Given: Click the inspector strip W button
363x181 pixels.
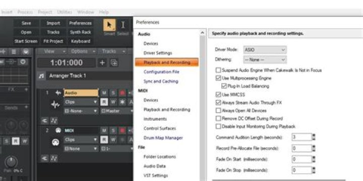Looking at the screenshot, I should (24, 141).
